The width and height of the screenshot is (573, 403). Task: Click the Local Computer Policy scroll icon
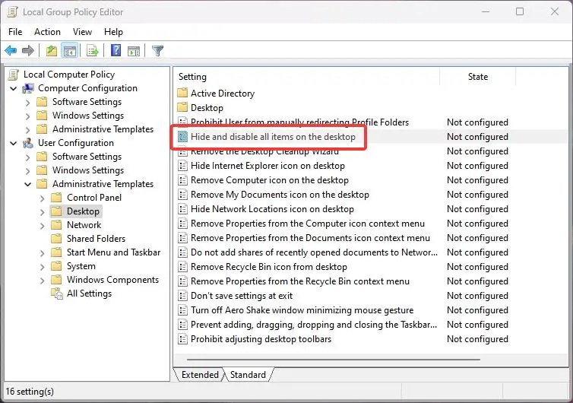coord(14,75)
